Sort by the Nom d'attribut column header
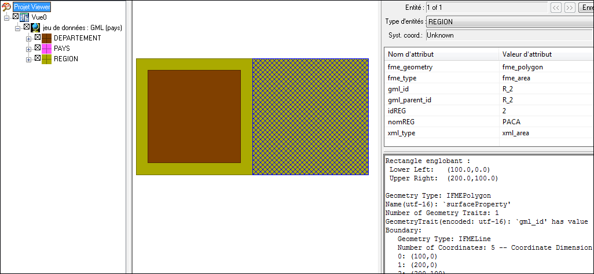 point(441,54)
